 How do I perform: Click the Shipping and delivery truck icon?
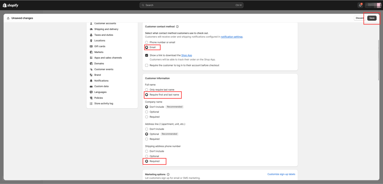(x=91, y=29)
